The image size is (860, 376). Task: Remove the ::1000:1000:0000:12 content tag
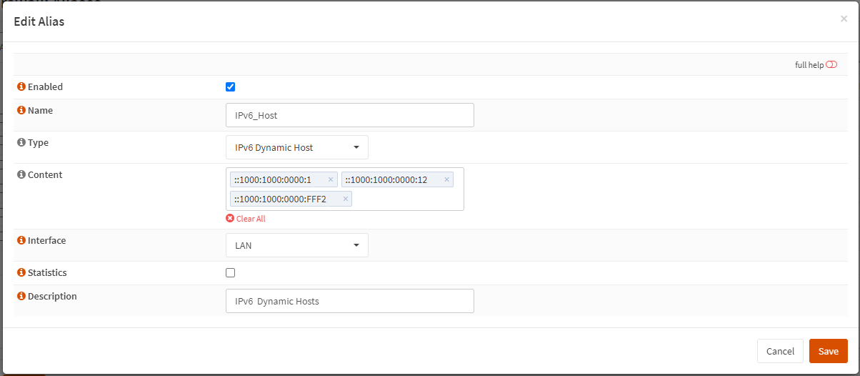447,179
